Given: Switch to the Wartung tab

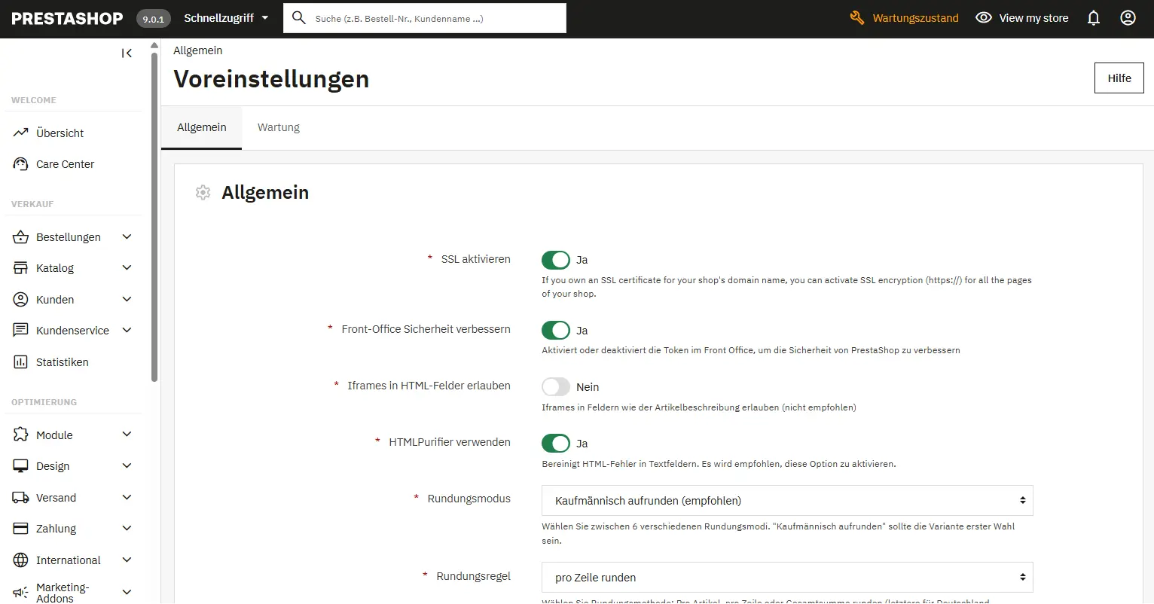Looking at the screenshot, I should click(x=279, y=127).
